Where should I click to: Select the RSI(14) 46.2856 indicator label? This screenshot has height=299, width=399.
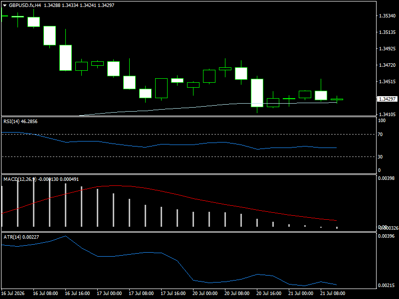20,122
